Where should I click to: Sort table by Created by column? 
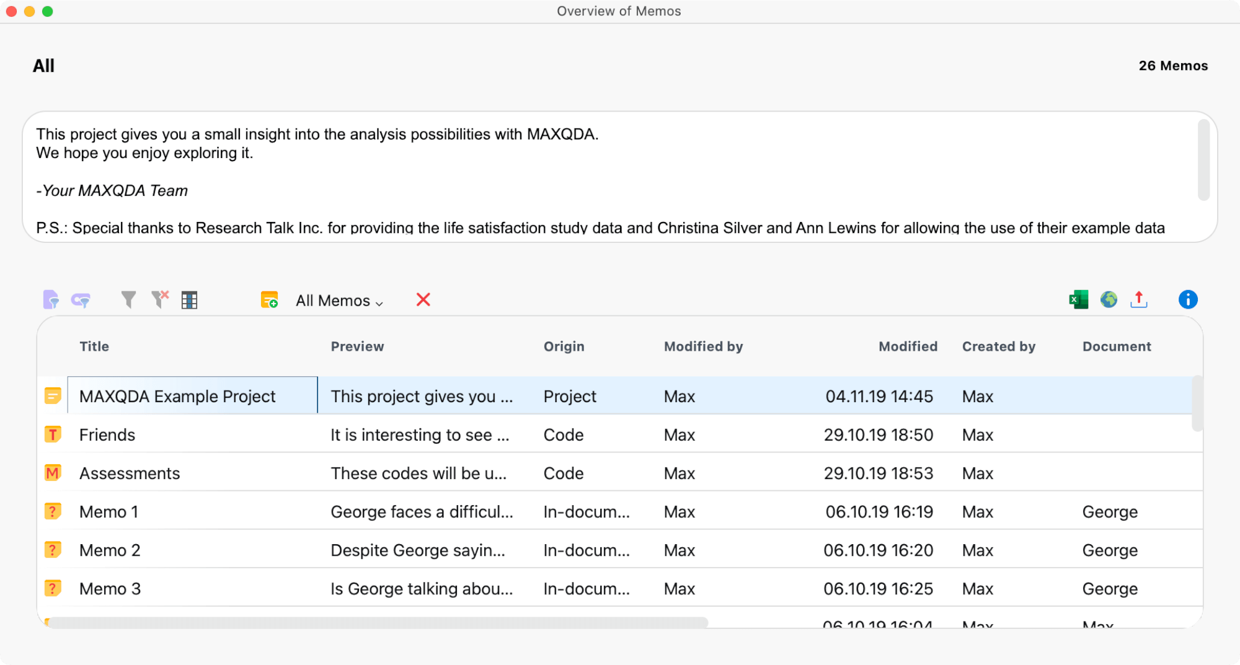coord(998,346)
